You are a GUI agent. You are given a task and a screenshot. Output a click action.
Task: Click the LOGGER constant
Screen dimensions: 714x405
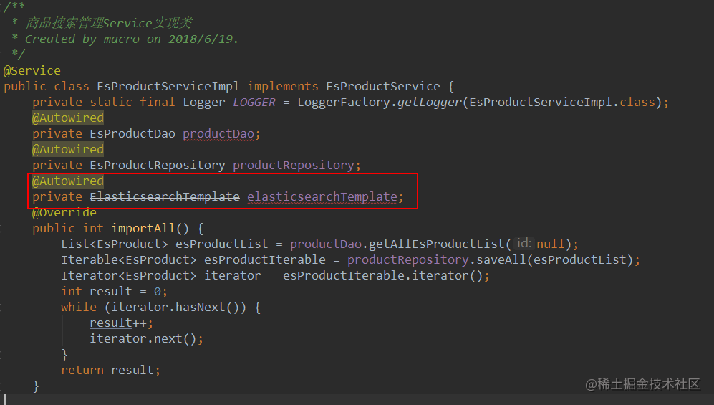tap(254, 103)
